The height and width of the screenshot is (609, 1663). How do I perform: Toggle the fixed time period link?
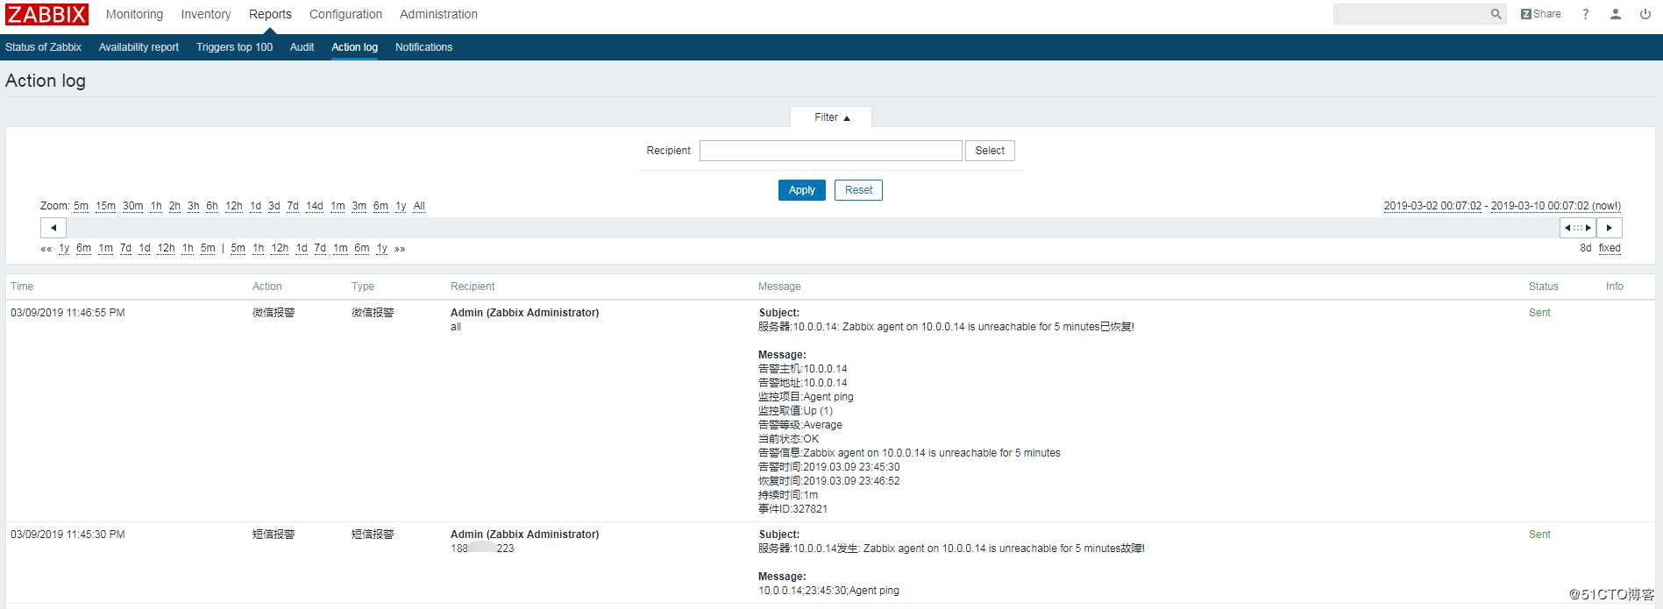[x=1610, y=248]
